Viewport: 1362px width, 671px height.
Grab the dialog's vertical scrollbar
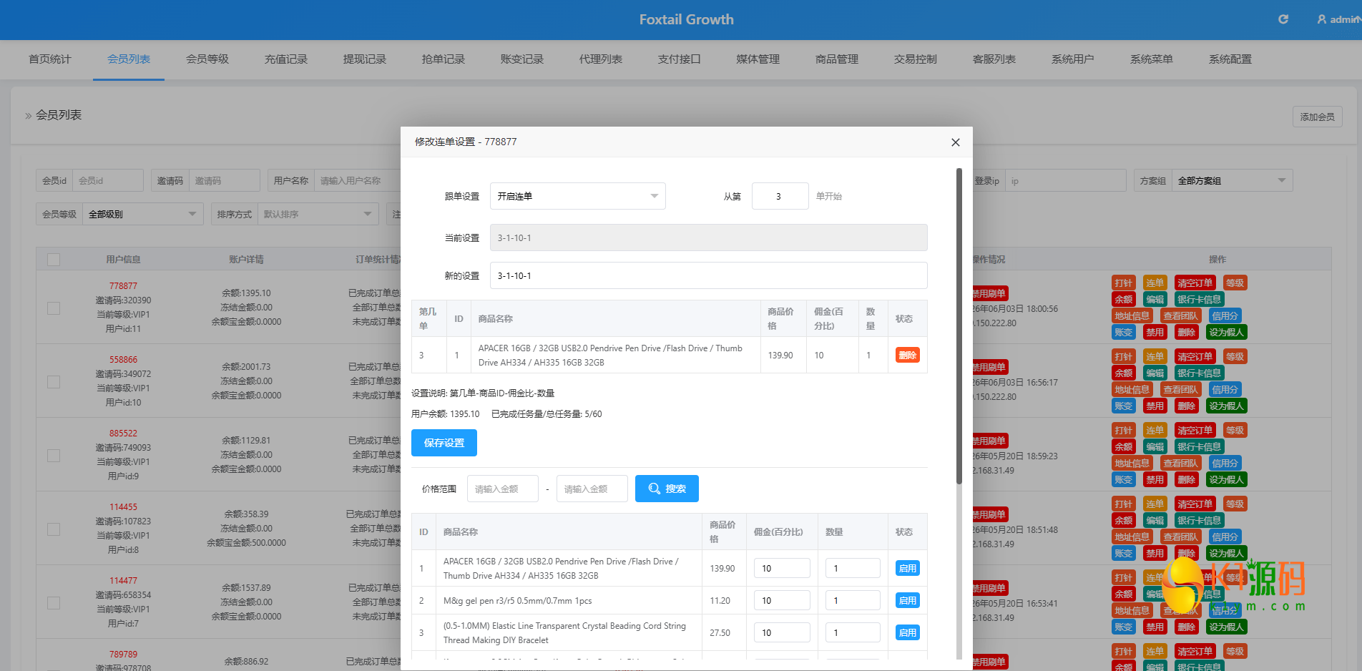point(959,325)
